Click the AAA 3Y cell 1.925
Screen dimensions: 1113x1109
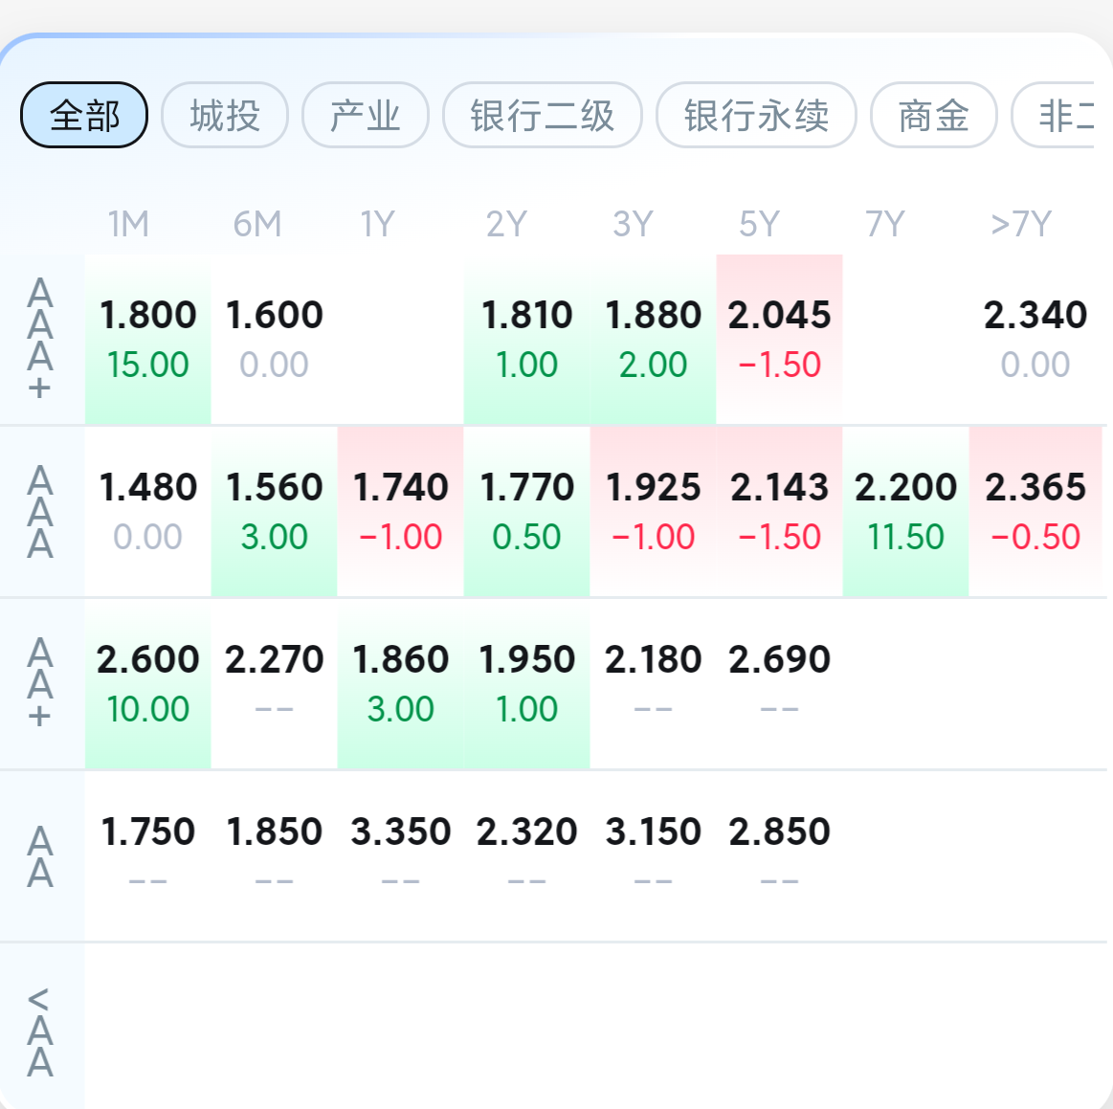coord(653,512)
